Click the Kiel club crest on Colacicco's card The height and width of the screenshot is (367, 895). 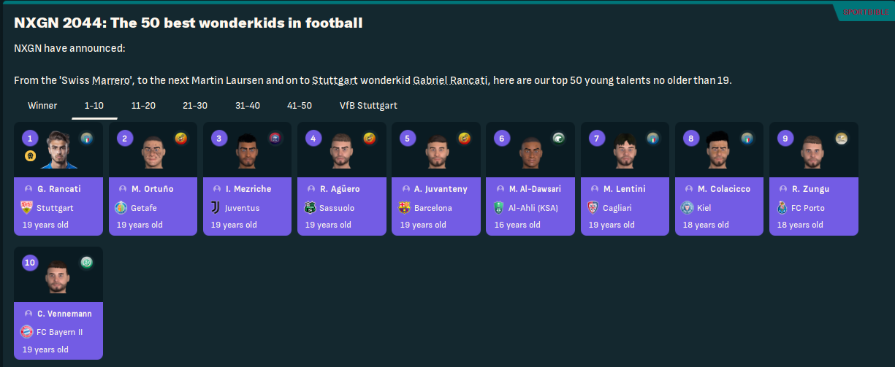pos(688,208)
